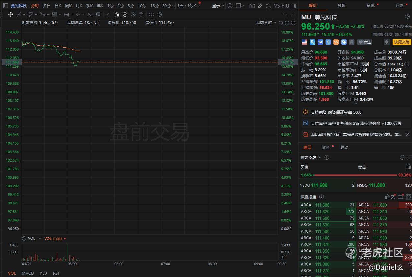412x277 pixels.
Task: Take a chart screenshot with the camera icon
Action: pos(252,6)
